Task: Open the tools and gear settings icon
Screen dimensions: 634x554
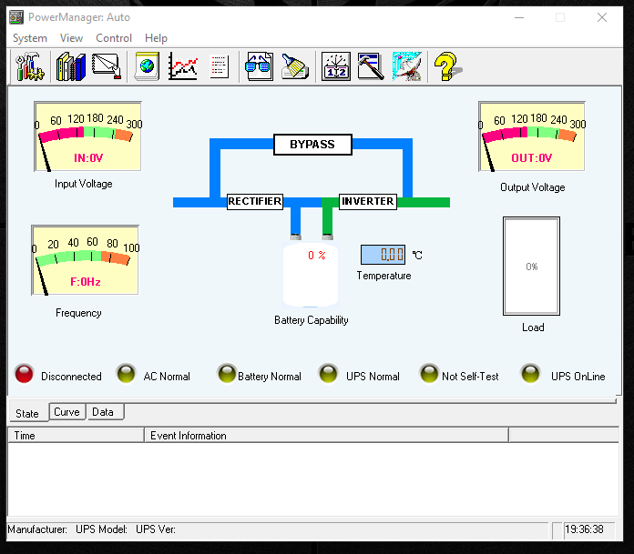Action: pyautogui.click(x=29, y=66)
